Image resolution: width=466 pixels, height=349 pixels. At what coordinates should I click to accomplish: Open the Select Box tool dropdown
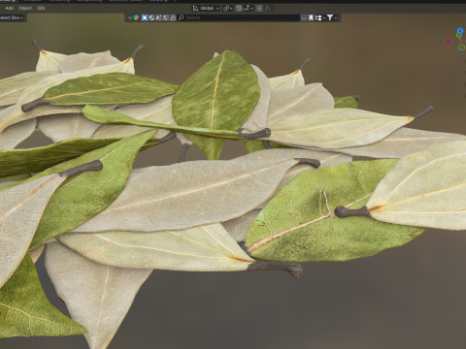tap(13, 17)
